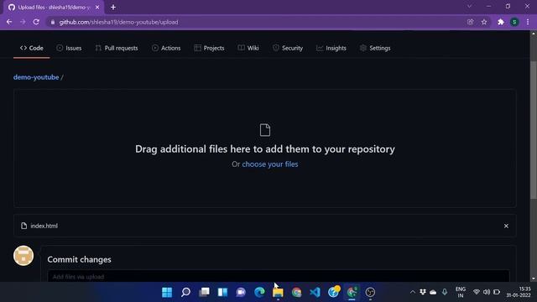The height and width of the screenshot is (302, 537).
Task: Open the Chrome three-dot menu
Action: click(528, 22)
